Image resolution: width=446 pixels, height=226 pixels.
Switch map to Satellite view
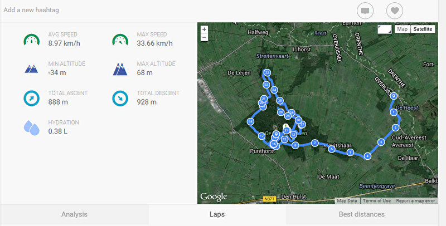coord(423,29)
